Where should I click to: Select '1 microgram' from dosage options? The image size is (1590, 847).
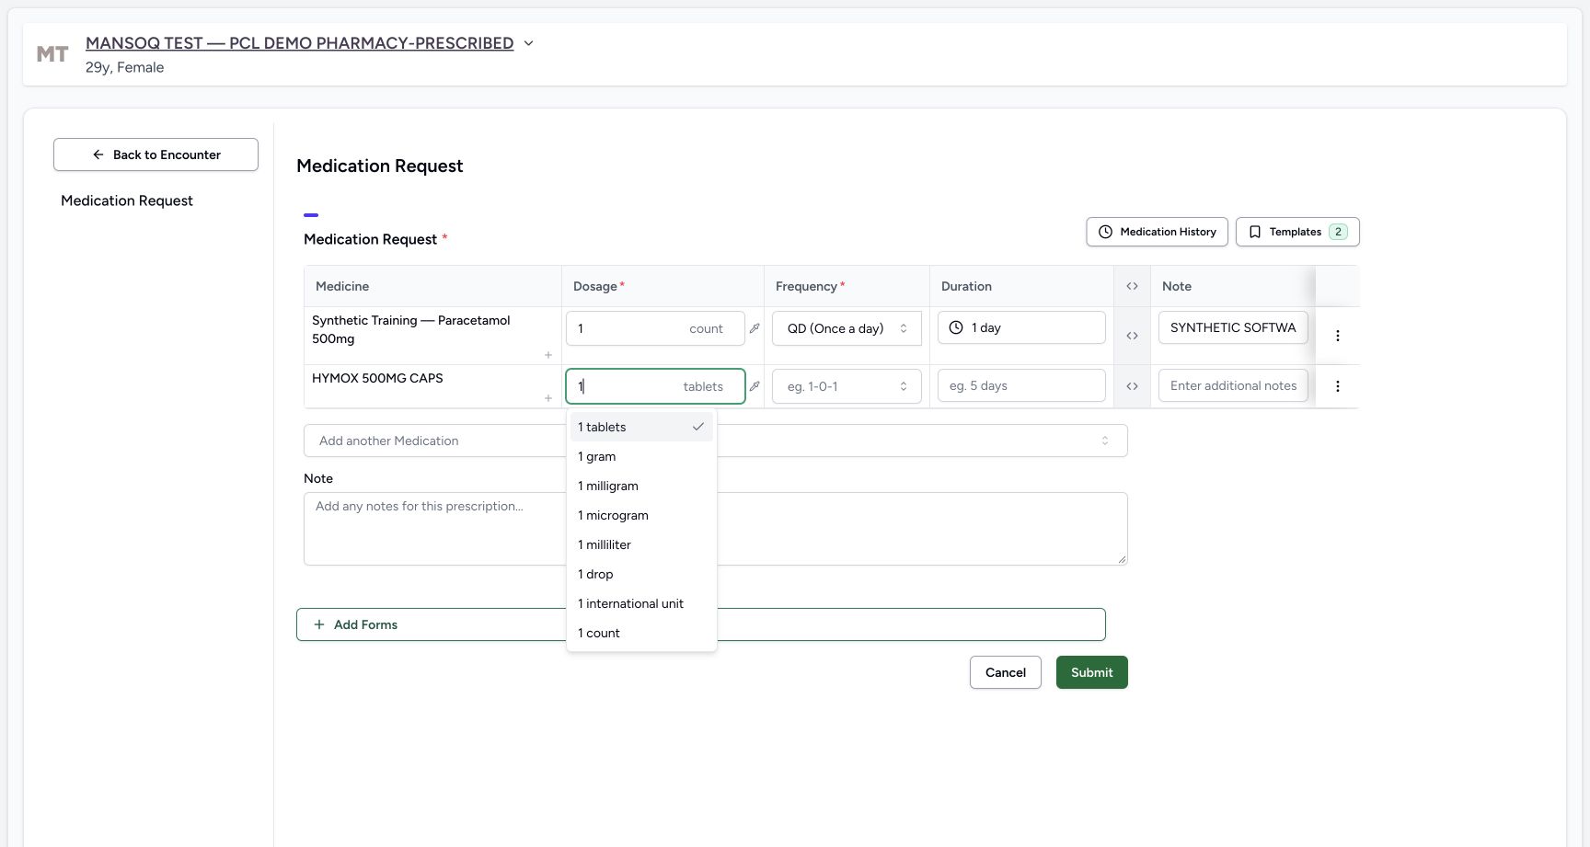click(x=641, y=515)
